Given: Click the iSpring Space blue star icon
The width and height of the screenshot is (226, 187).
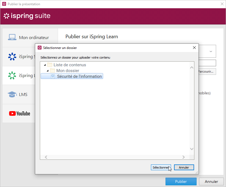Looking at the screenshot, I should point(12,57).
